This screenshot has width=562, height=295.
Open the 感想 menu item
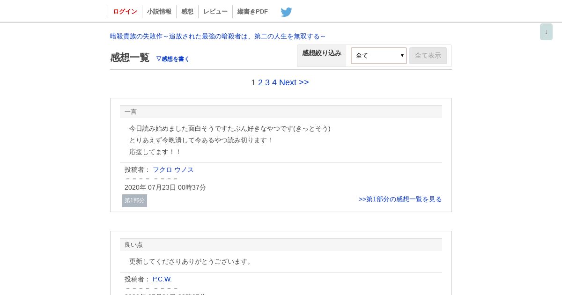(x=187, y=12)
